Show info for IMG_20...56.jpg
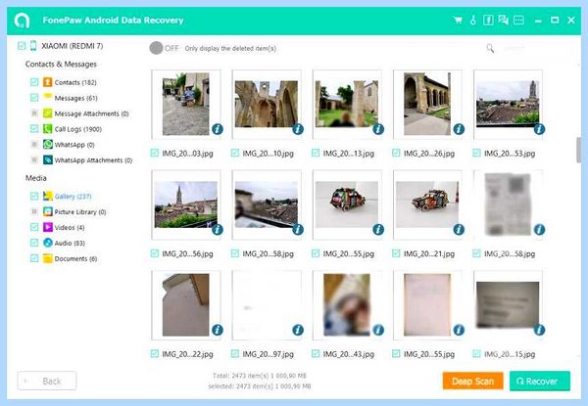The image size is (588, 406). [x=218, y=229]
